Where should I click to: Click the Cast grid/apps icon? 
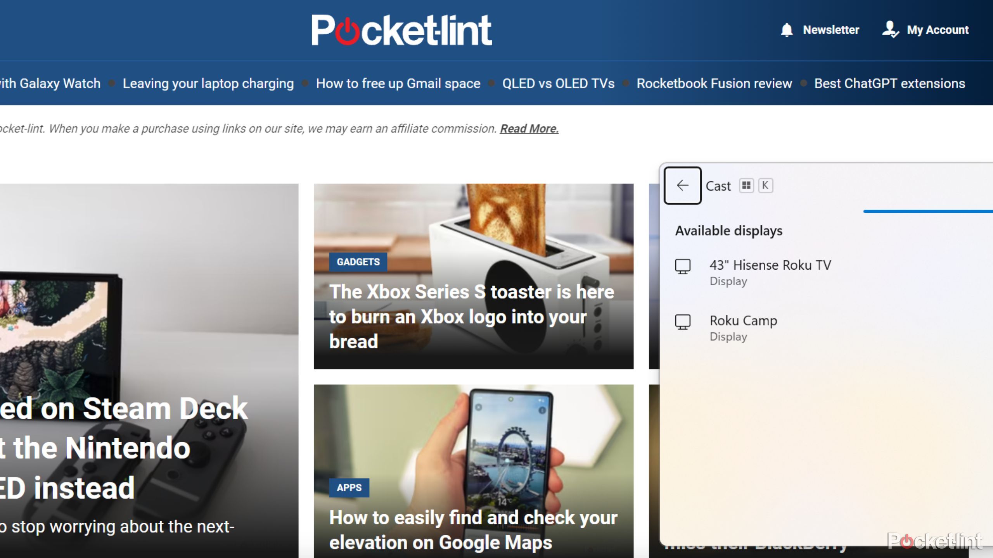(746, 185)
